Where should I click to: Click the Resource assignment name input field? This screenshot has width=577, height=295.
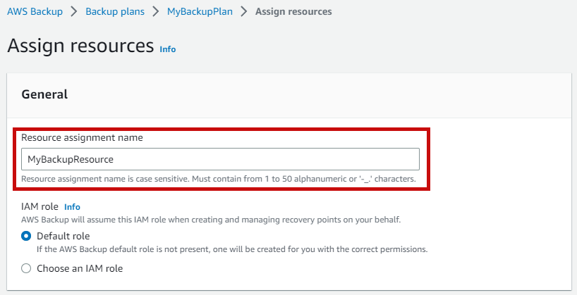tap(220, 159)
